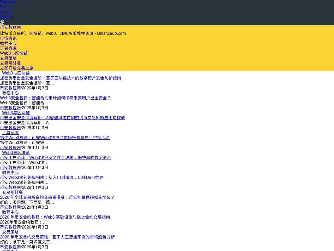Open author 币安教程网 under the 币安用户必读 article
Screen dimensions: 334x251
pos(10,168)
